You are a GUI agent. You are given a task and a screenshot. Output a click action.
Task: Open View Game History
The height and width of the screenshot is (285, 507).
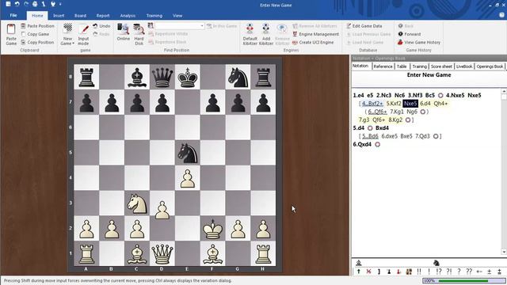click(x=419, y=42)
